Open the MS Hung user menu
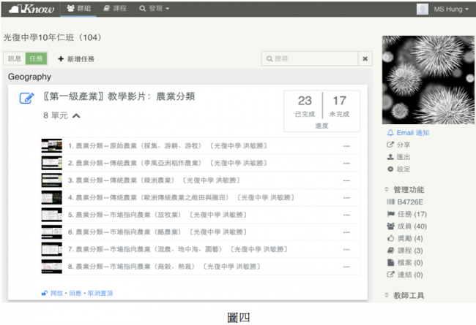 click(443, 9)
